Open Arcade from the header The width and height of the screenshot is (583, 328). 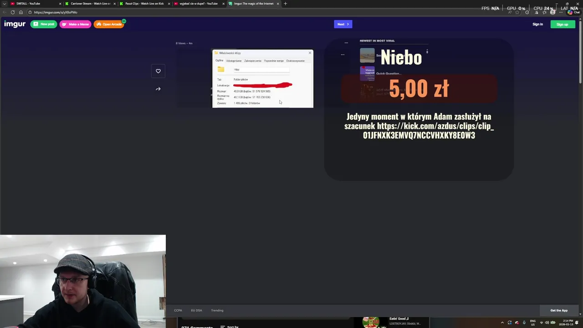tap(109, 24)
